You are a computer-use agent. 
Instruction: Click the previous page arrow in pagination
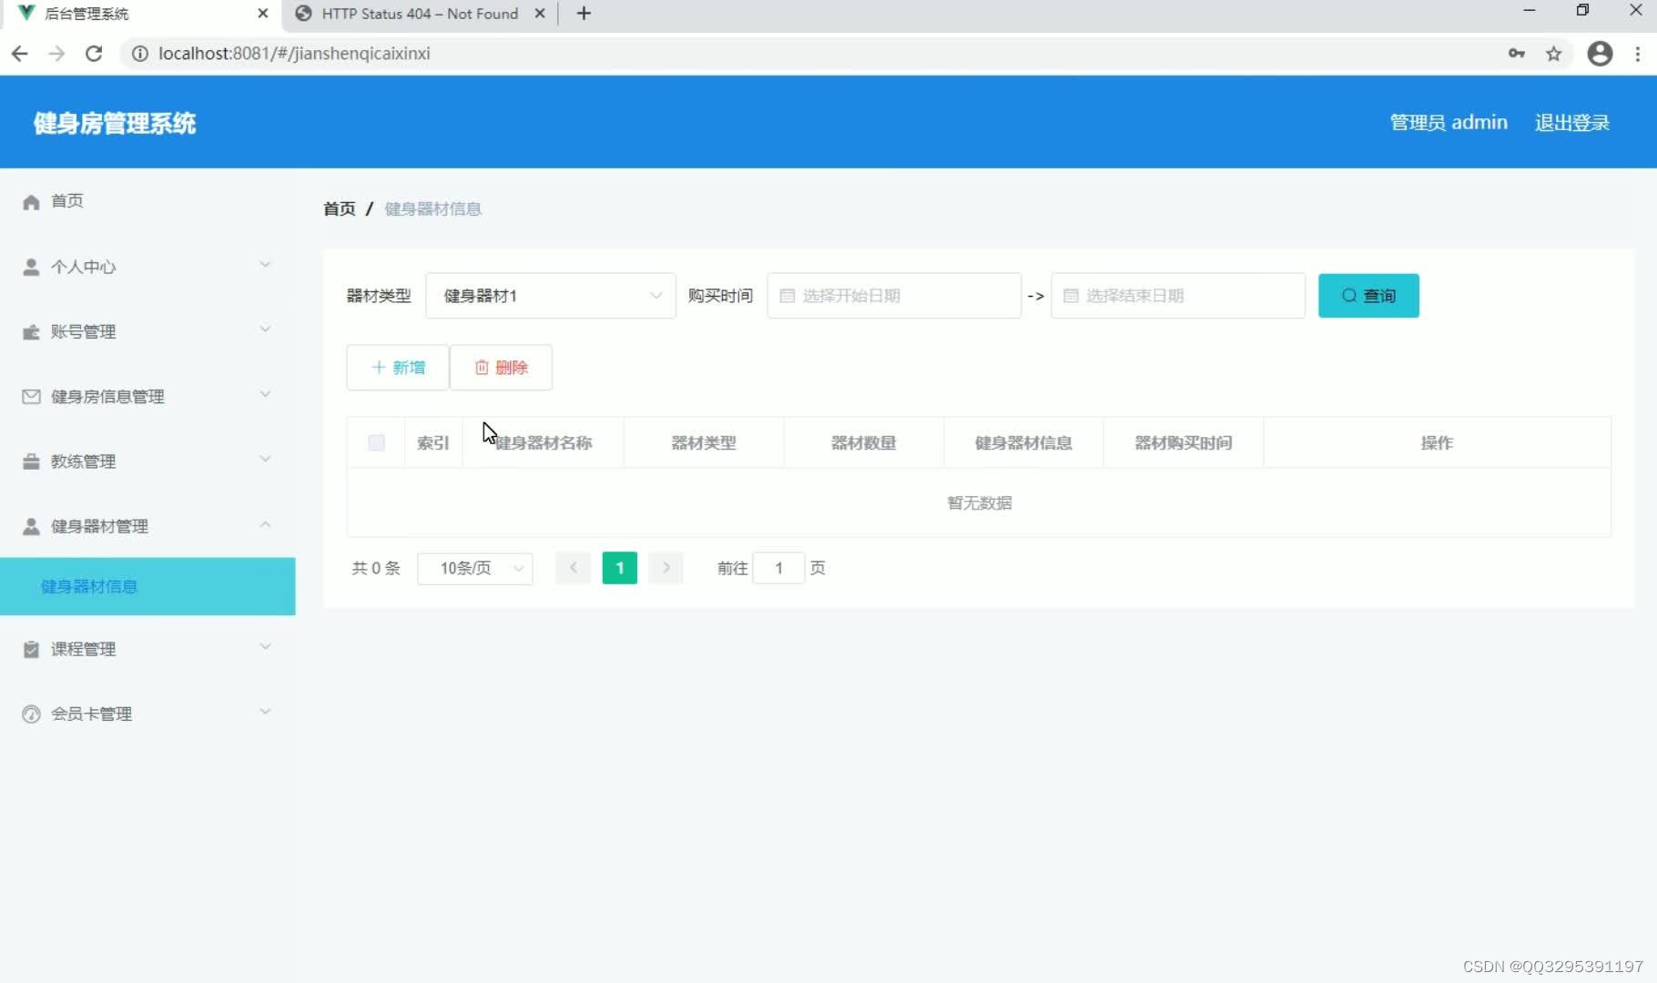574,568
